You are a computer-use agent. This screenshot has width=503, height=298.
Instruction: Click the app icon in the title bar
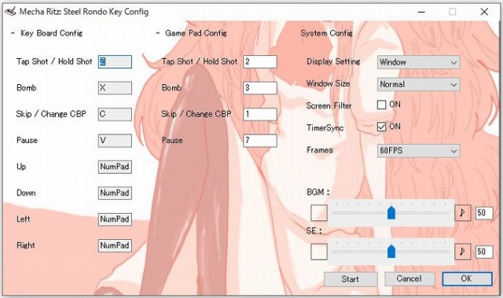[x=10, y=12]
